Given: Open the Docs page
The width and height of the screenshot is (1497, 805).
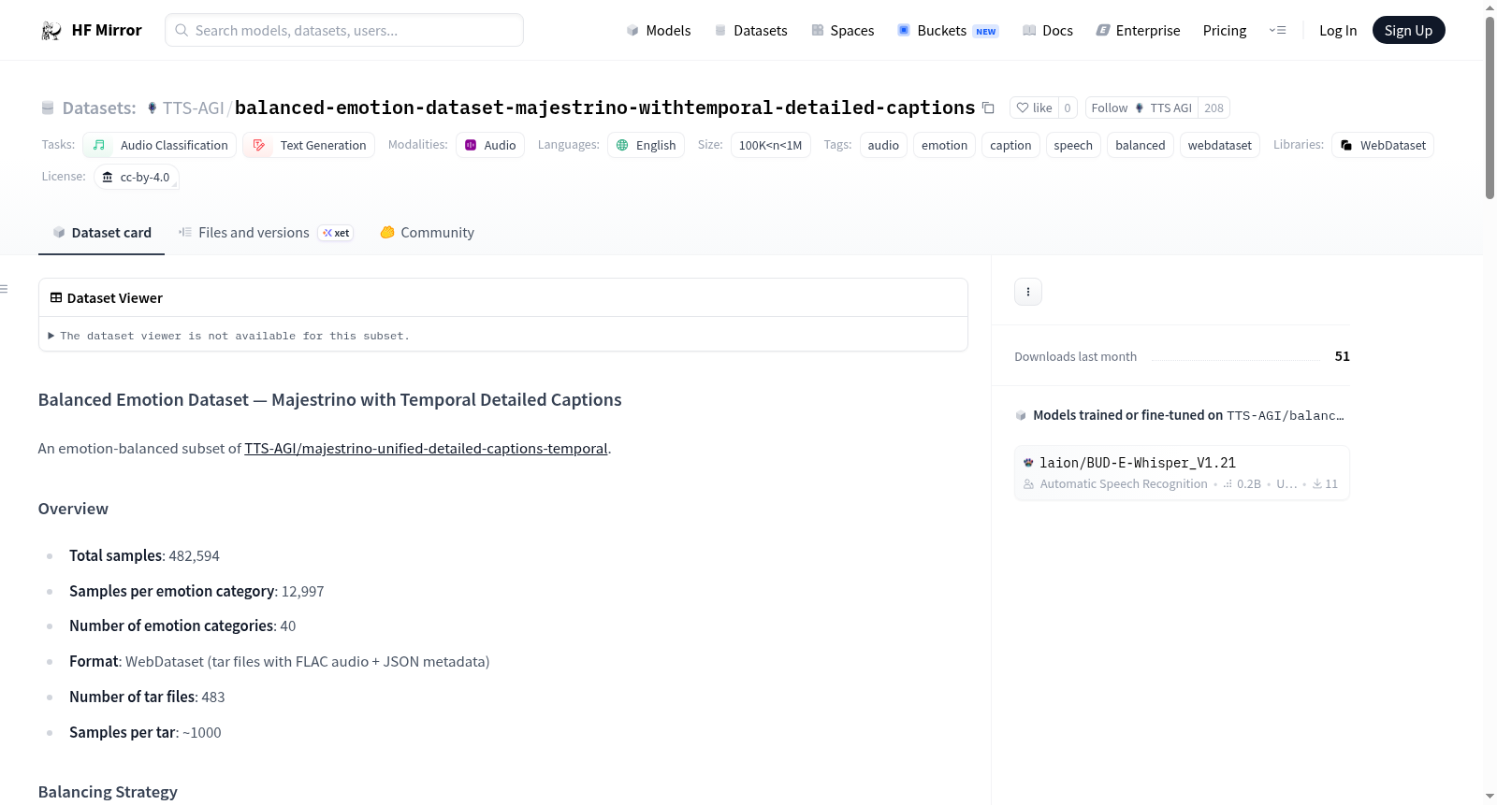Looking at the screenshot, I should [x=1048, y=30].
